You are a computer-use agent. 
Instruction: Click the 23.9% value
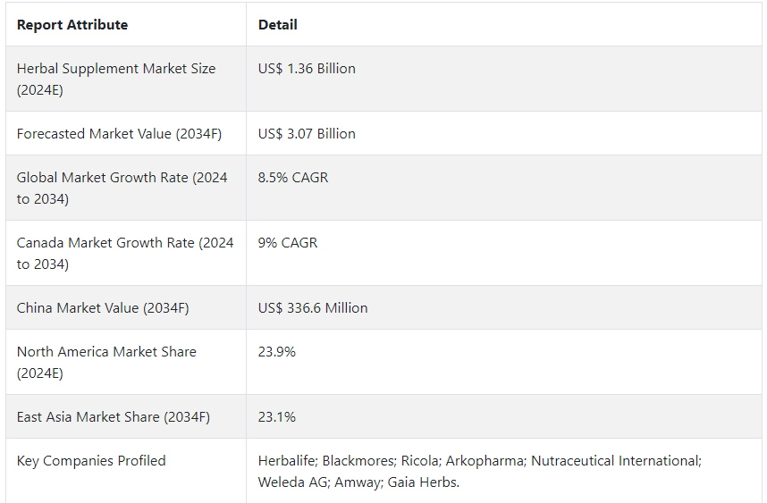tap(277, 351)
